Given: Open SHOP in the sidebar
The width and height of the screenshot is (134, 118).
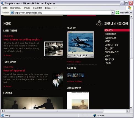Looking at the screenshot, I should (107, 56).
